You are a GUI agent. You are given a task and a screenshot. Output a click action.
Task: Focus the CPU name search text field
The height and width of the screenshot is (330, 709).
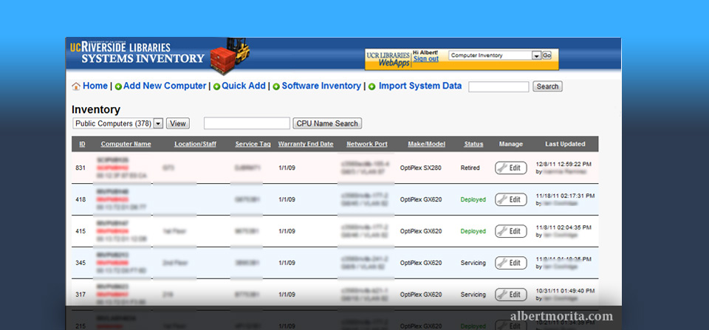(247, 123)
